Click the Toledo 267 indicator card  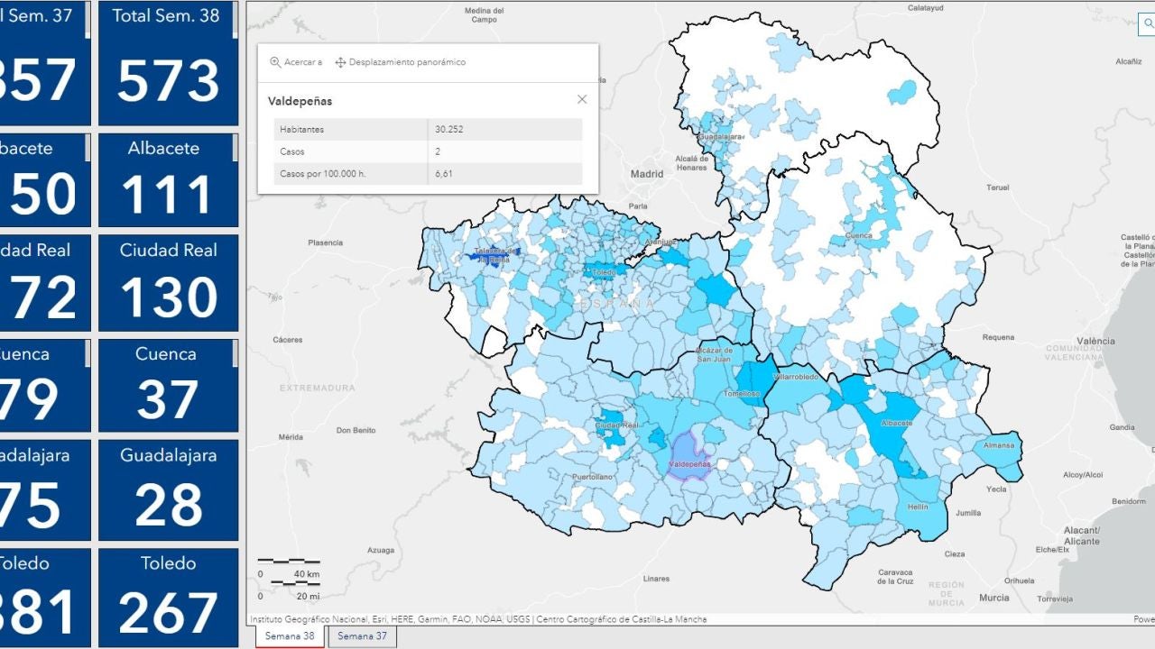point(168,596)
